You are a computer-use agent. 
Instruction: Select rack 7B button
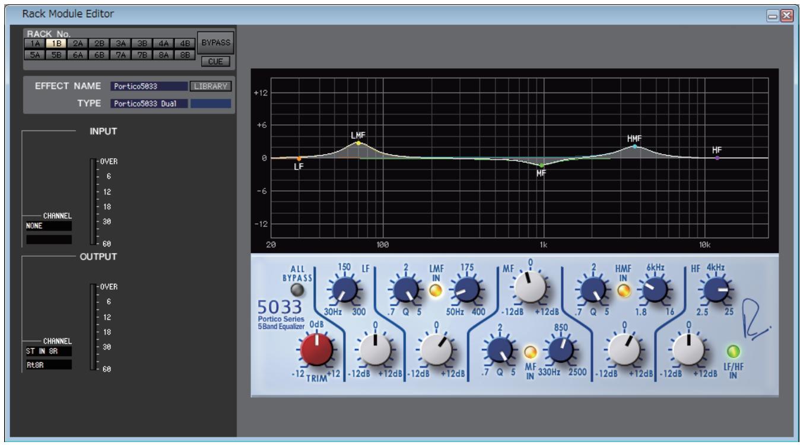(x=142, y=53)
